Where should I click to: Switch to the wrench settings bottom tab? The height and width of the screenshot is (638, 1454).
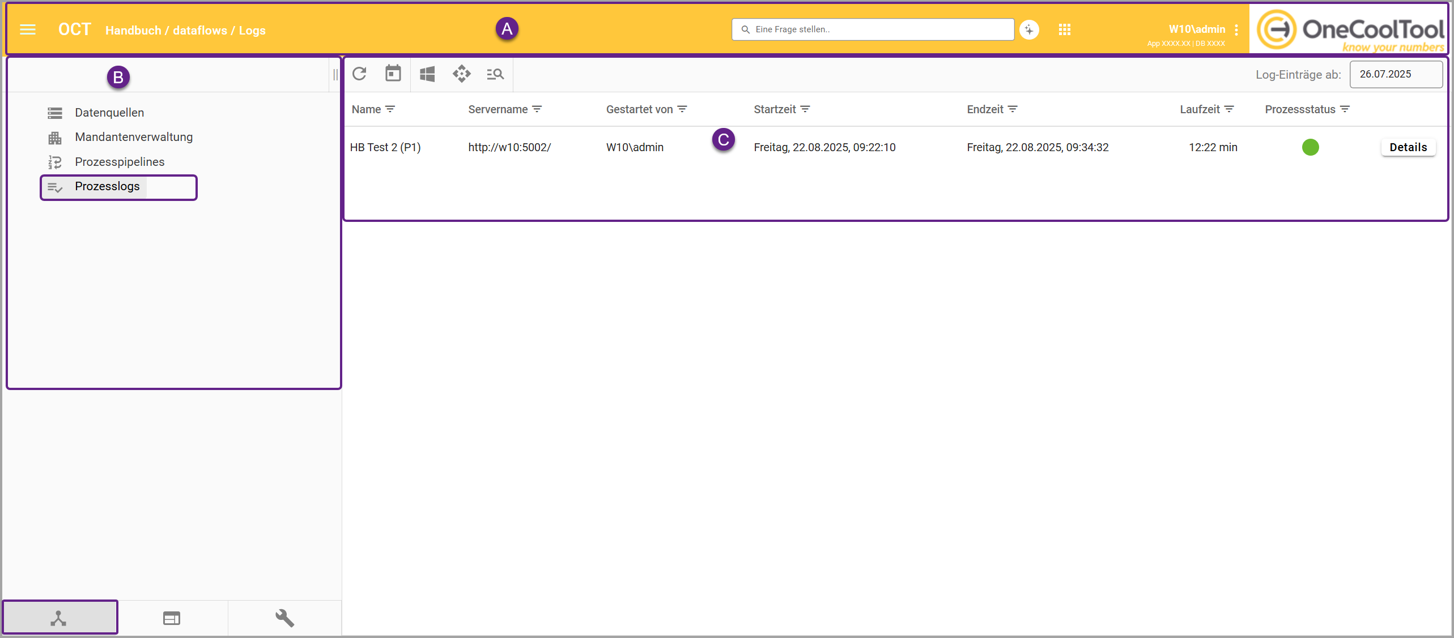[x=284, y=618]
